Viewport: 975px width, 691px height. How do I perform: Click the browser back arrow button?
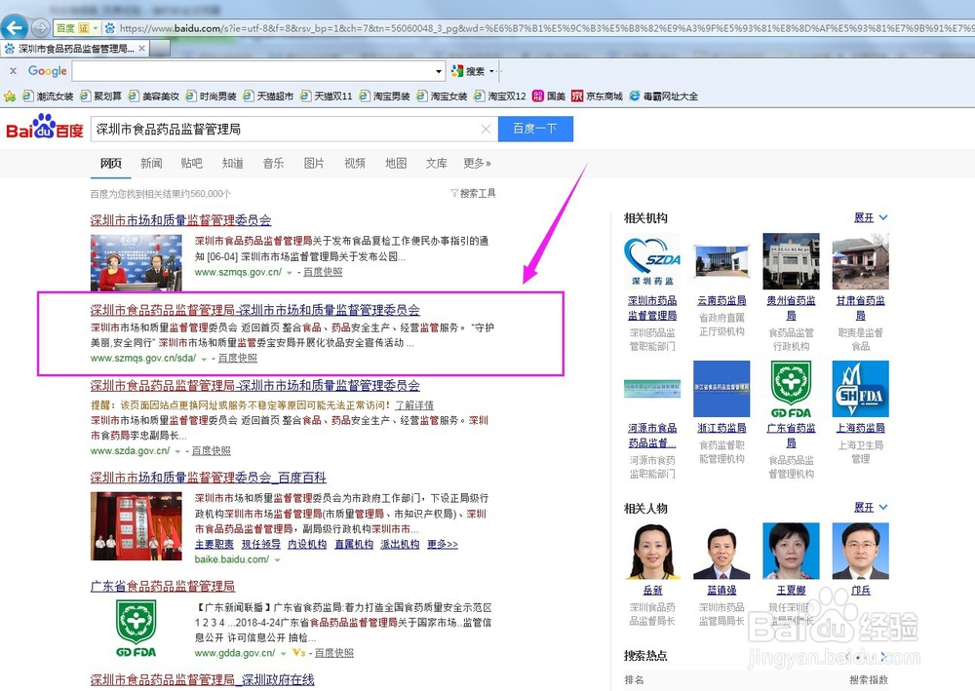point(15,27)
